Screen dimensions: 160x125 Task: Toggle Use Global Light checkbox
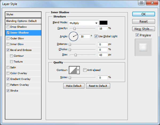[x=96, y=36]
